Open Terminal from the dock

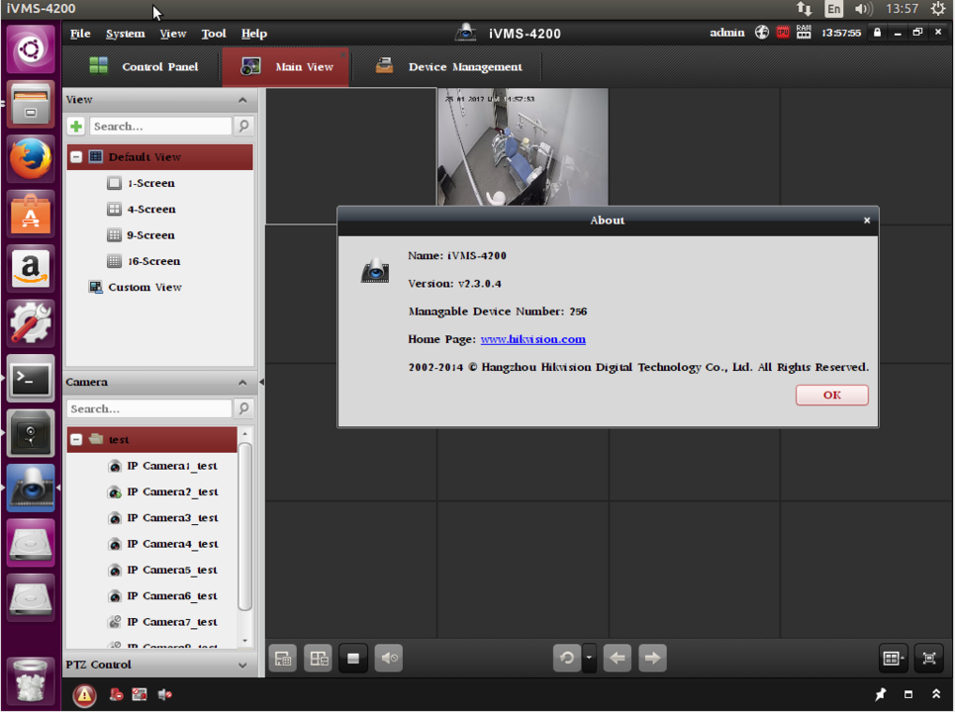(31, 378)
